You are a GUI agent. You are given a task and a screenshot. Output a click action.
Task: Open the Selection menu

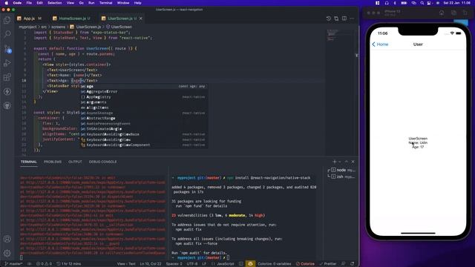55,3
